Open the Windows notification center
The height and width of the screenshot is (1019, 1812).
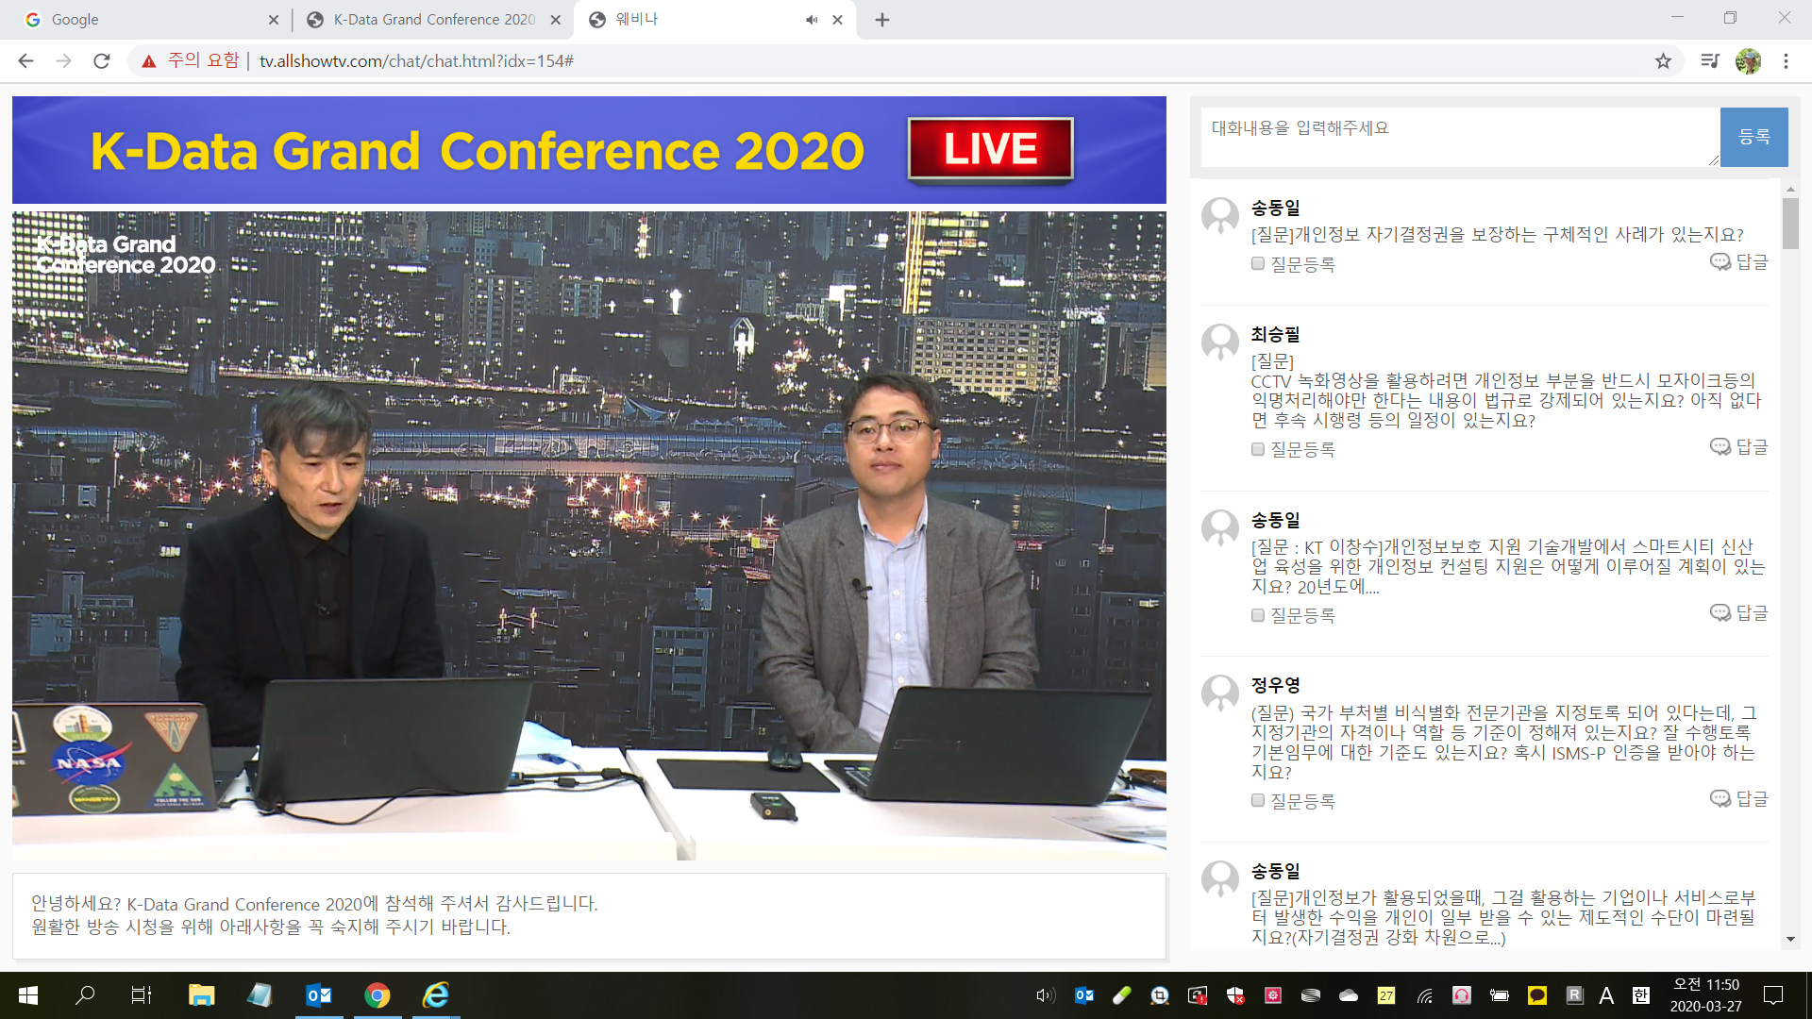click(x=1773, y=995)
